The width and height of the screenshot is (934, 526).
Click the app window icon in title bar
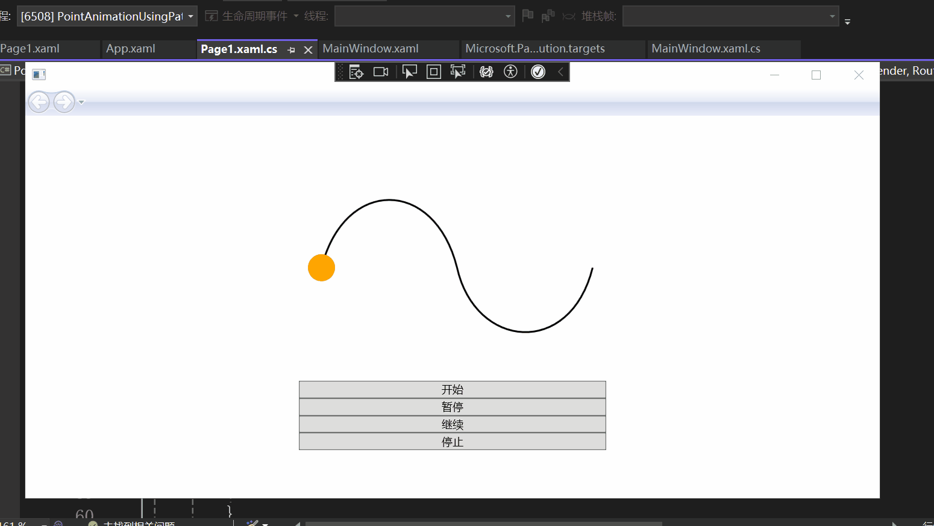click(x=39, y=75)
